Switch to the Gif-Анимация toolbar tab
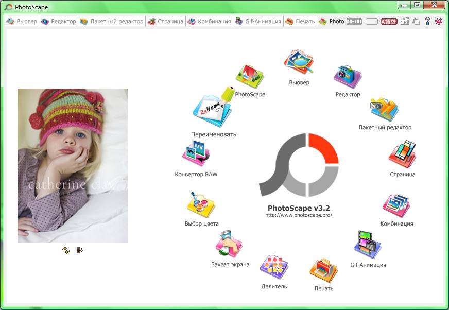 pyautogui.click(x=258, y=22)
